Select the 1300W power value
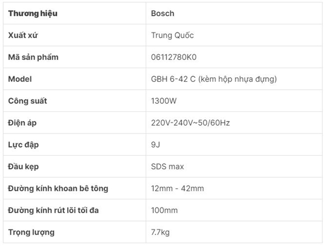 pos(165,101)
